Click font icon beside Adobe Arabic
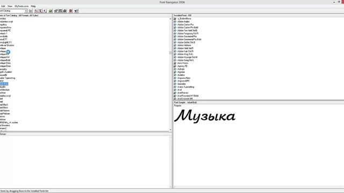The width and height of the screenshot is (344, 193). tap(175, 21)
